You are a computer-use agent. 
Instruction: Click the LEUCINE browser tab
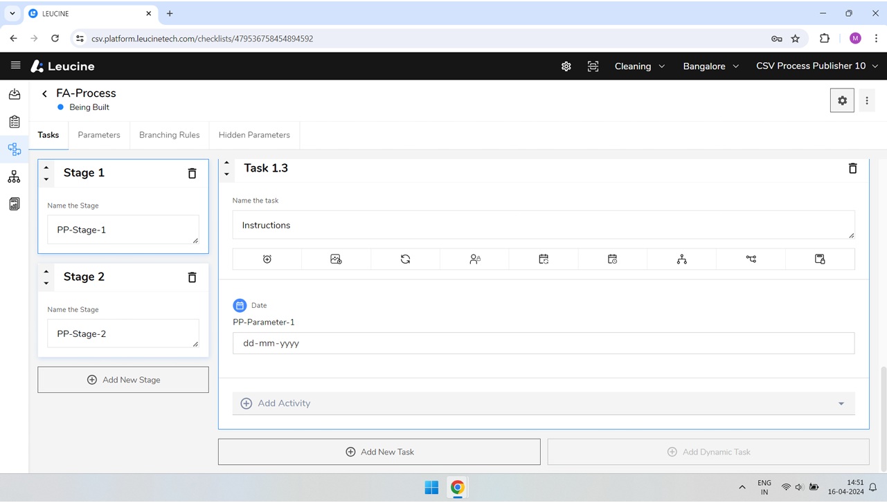click(90, 14)
